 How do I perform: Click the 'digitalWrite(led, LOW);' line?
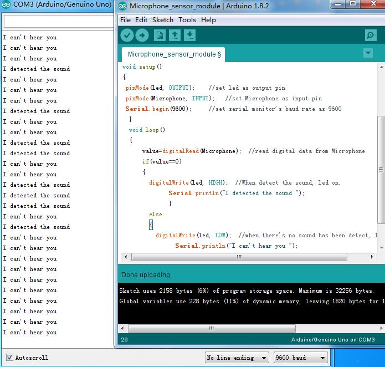pyautogui.click(x=193, y=235)
